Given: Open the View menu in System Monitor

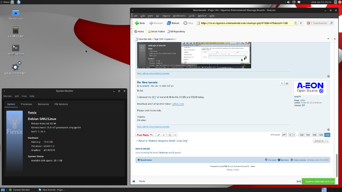Looking at the screenshot, I should [x=24, y=96].
